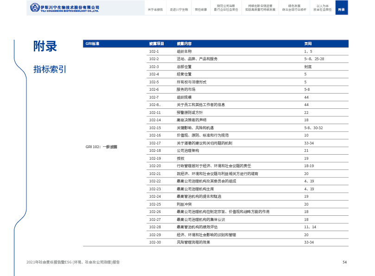Image resolution: width=375 pixels, height=276 pixels.
Task: Click the highlighted 附录 tab
Action: (342, 9)
